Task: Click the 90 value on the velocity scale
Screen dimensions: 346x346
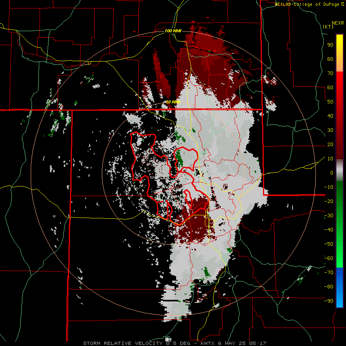Action: [330, 45]
